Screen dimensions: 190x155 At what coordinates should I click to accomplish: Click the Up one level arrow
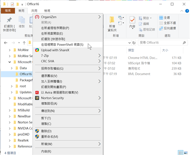(24, 43)
